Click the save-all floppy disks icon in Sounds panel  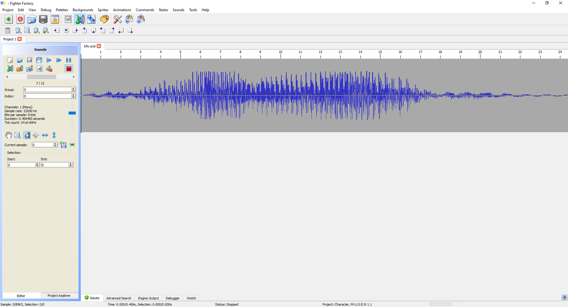[39, 60]
